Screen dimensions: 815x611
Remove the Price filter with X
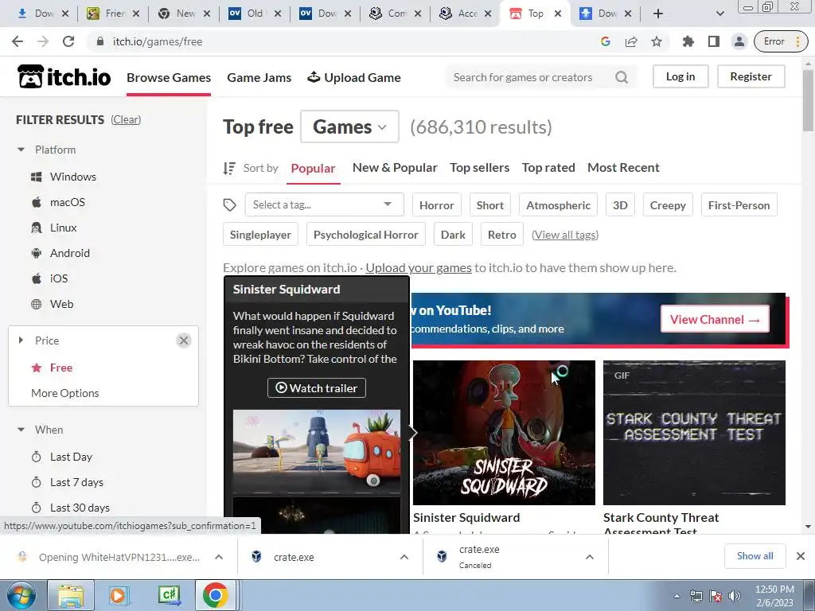click(x=184, y=341)
